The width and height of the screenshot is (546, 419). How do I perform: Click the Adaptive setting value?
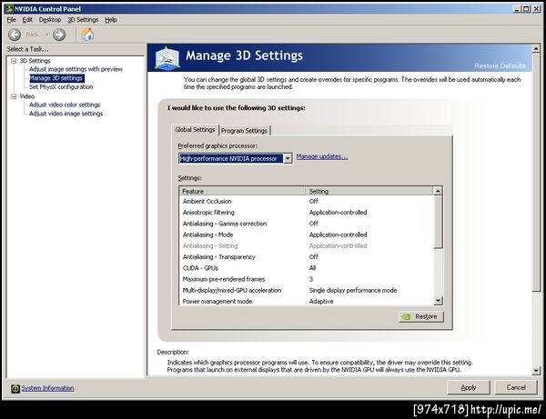pos(321,302)
